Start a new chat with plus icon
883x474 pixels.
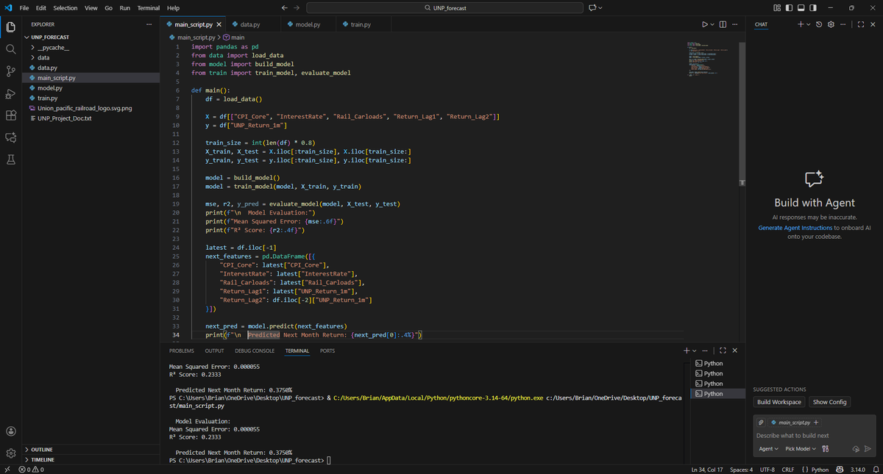pyautogui.click(x=801, y=24)
